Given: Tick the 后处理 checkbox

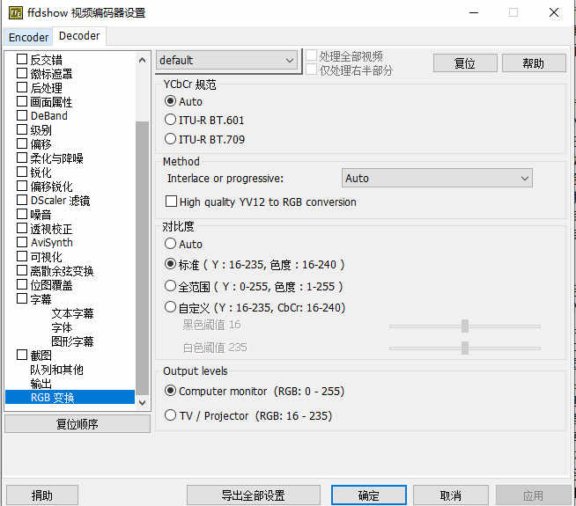Looking at the screenshot, I should [x=22, y=87].
